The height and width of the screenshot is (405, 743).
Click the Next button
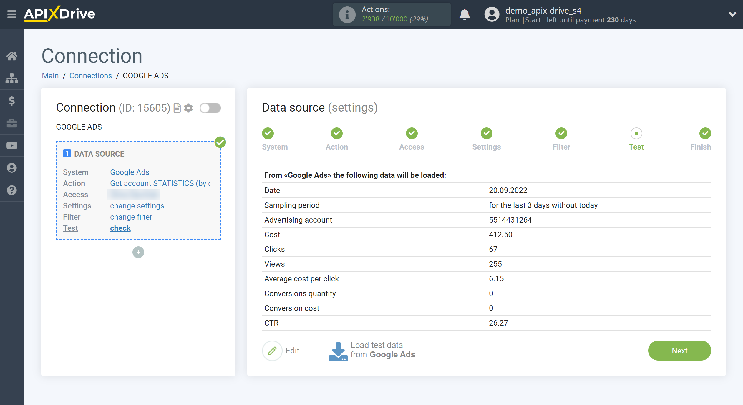click(679, 351)
